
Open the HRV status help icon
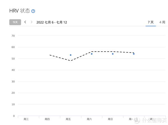pos(33,11)
